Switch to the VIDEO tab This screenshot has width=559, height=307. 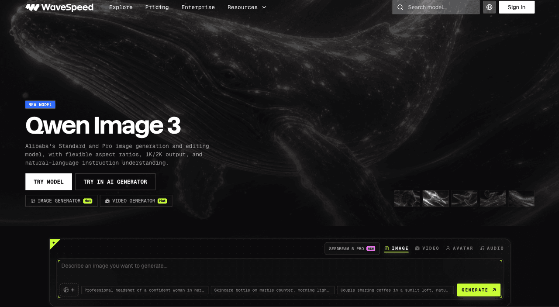(x=427, y=248)
